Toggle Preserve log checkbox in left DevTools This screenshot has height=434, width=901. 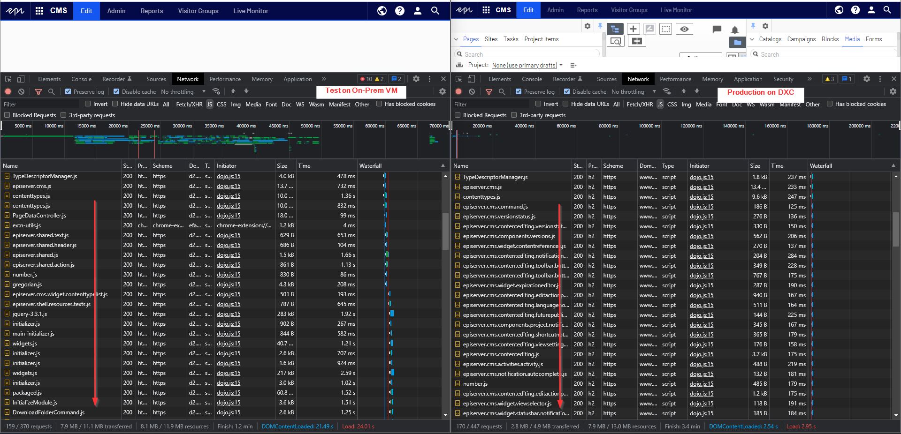click(68, 92)
